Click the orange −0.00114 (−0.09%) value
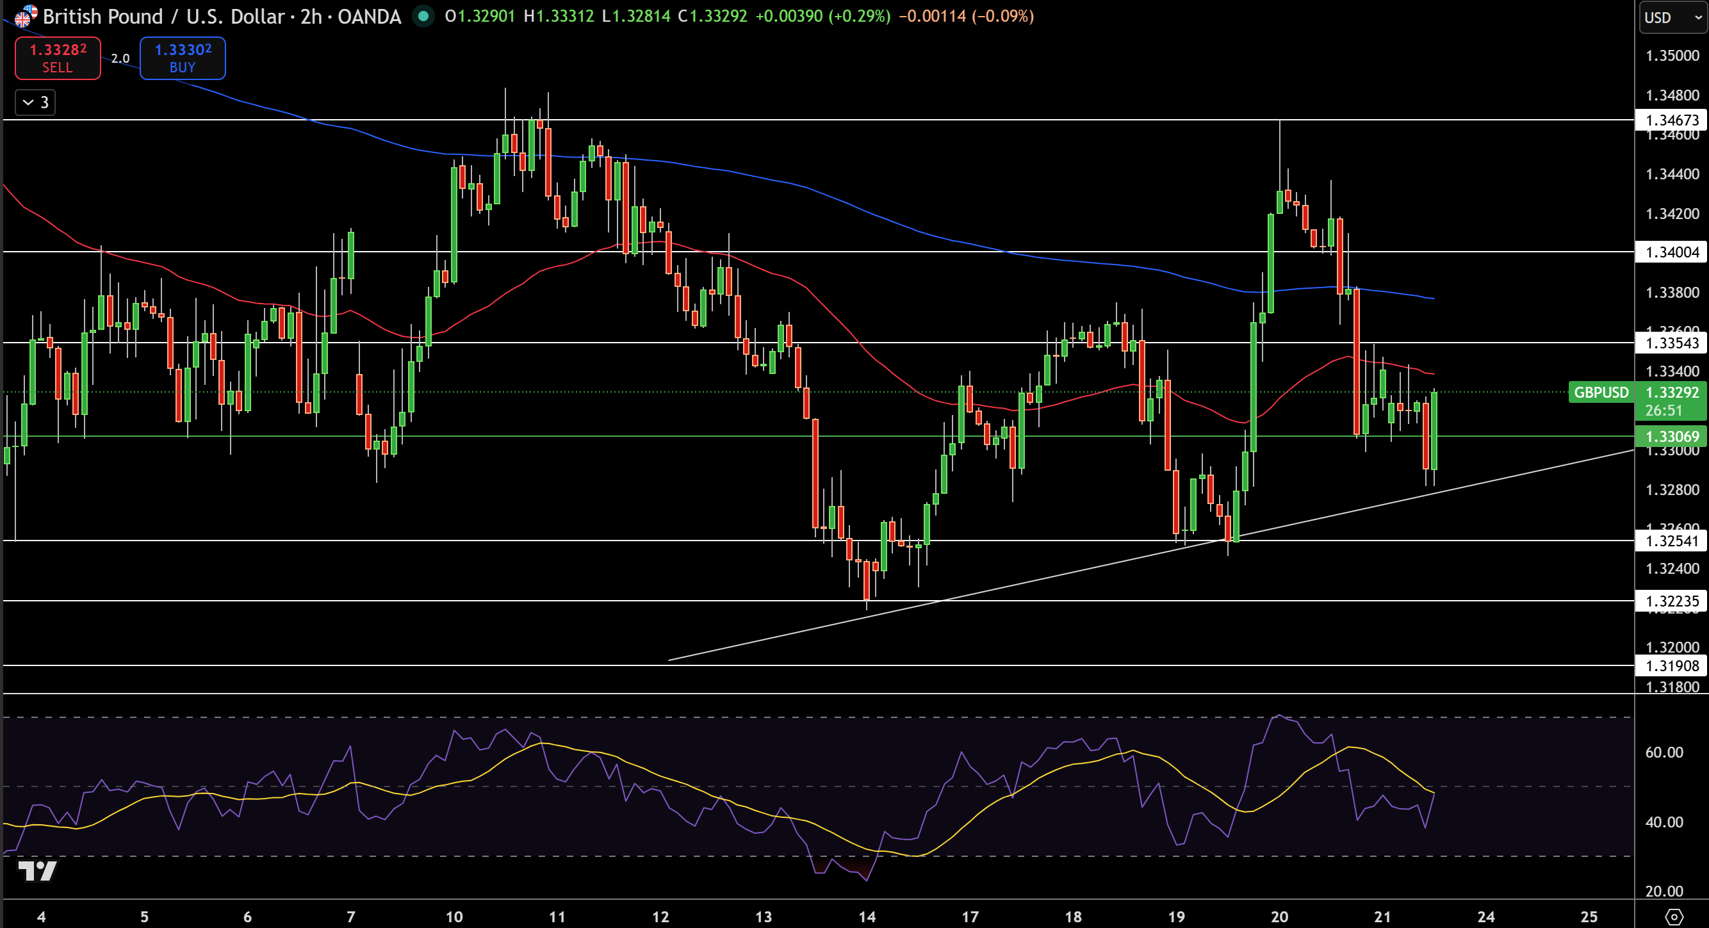1709x928 pixels. 966,16
